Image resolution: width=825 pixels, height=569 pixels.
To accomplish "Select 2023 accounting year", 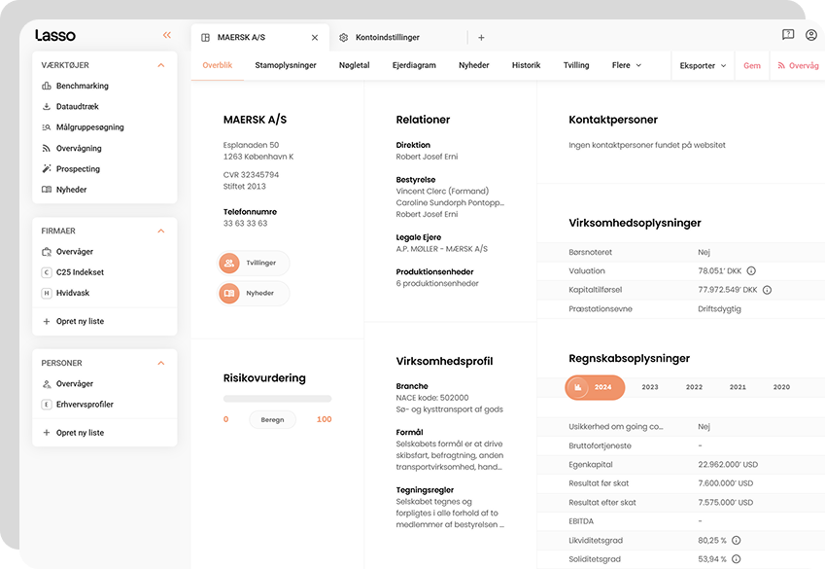I will [650, 387].
